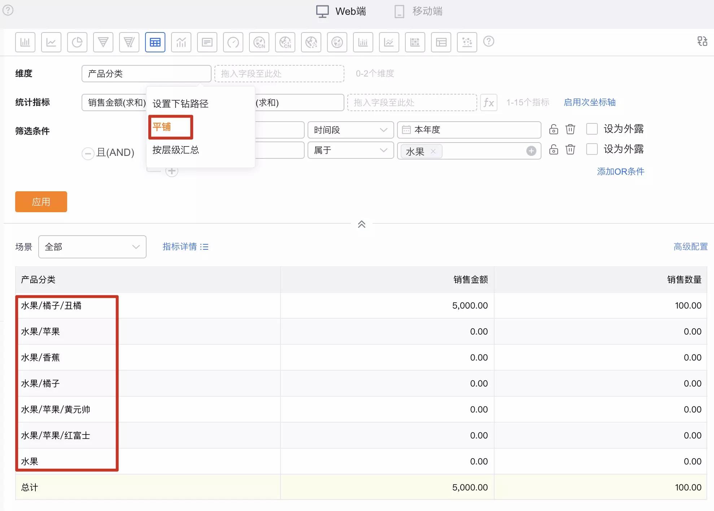Screen dimensions: 714x511
Task: Select the line chart type icon
Action: coord(51,42)
